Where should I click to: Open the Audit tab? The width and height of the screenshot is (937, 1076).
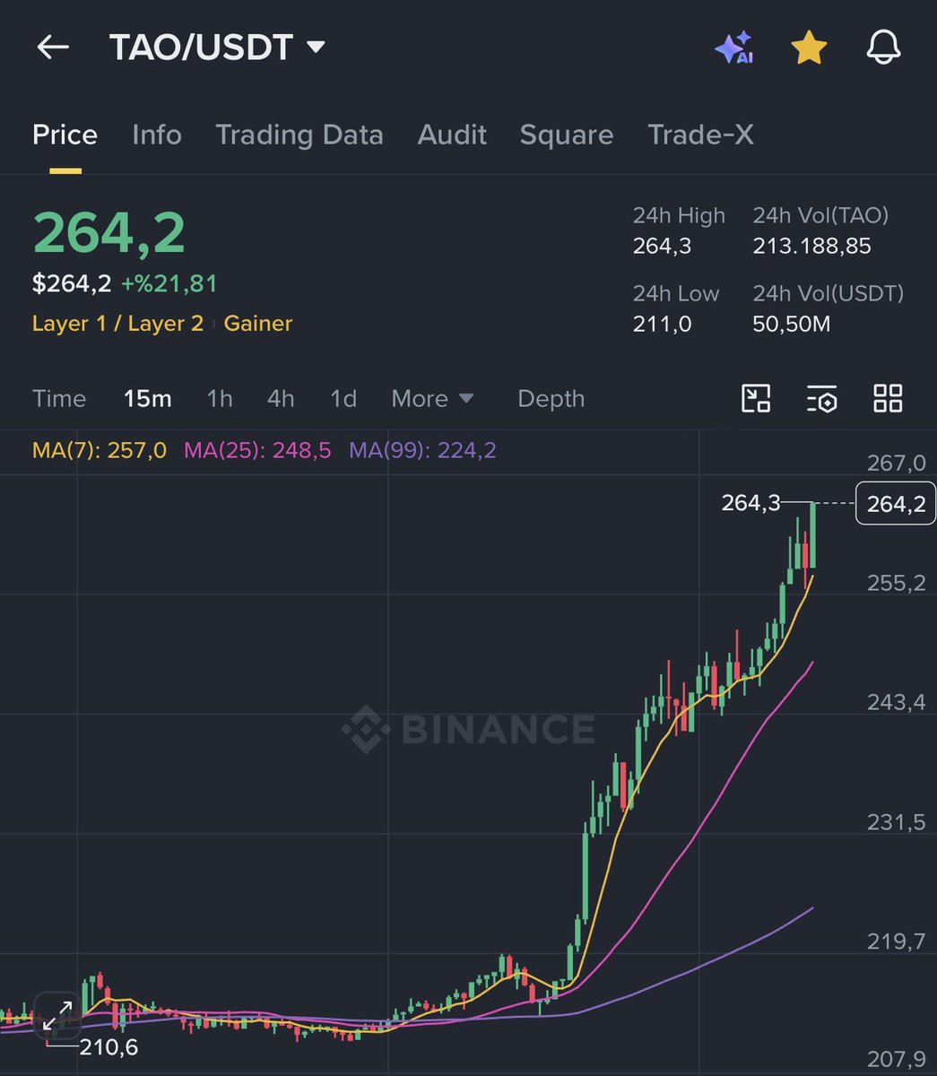pos(452,134)
